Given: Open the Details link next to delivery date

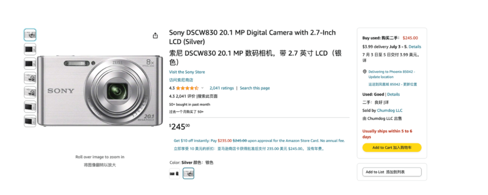Looking at the screenshot, I should pyautogui.click(x=415, y=47).
